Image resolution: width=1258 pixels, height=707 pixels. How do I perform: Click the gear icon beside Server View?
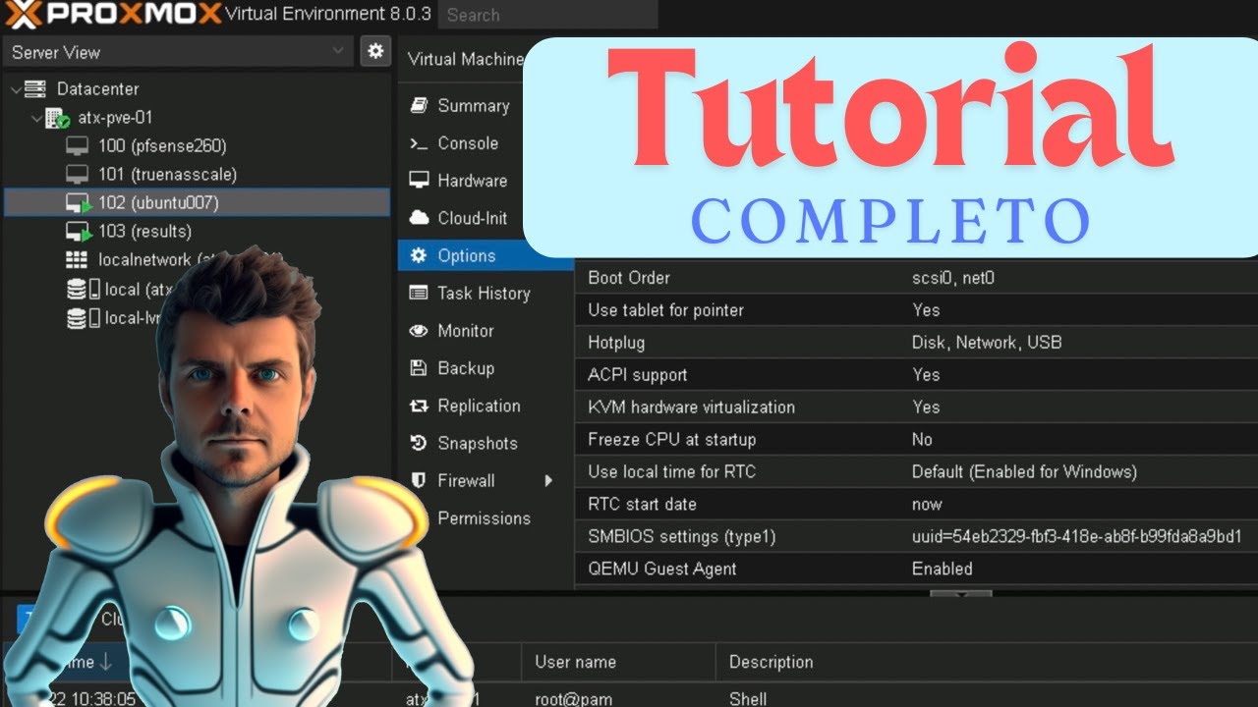click(374, 51)
